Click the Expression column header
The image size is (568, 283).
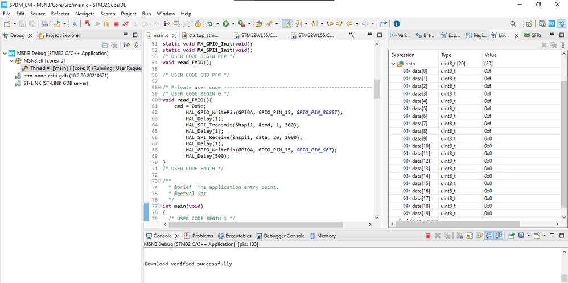click(x=413, y=55)
